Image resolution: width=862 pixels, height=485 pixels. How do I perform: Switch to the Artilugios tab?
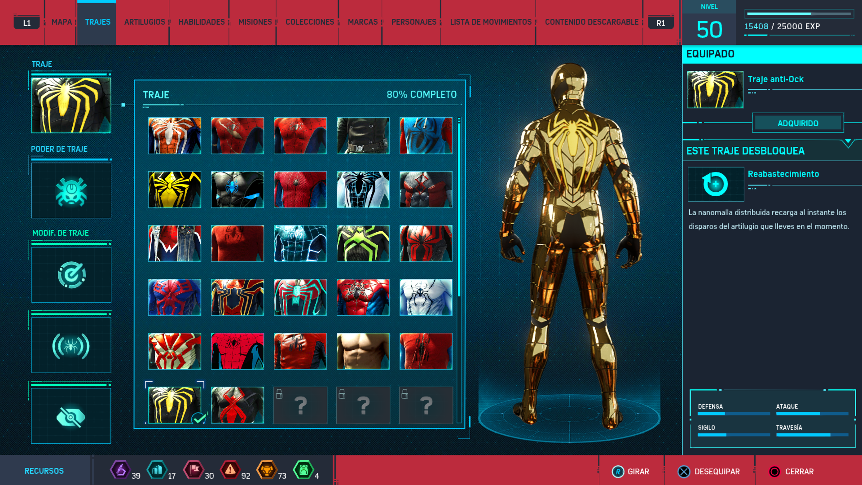[x=145, y=22]
